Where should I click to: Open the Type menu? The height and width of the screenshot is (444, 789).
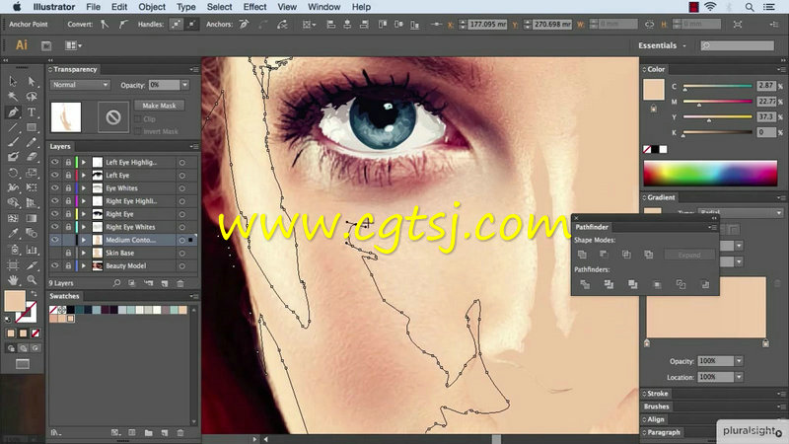pos(185,7)
